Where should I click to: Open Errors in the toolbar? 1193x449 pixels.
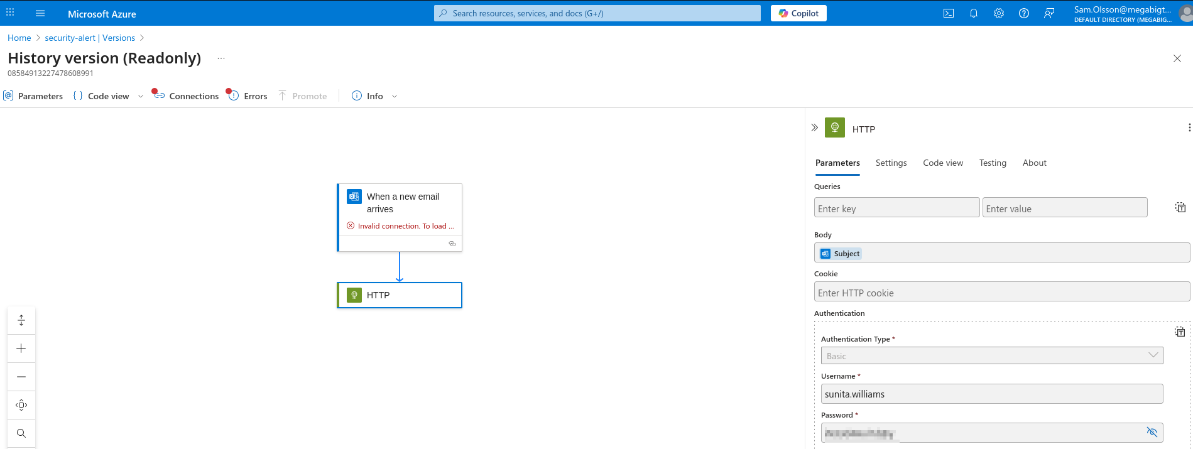tap(248, 96)
